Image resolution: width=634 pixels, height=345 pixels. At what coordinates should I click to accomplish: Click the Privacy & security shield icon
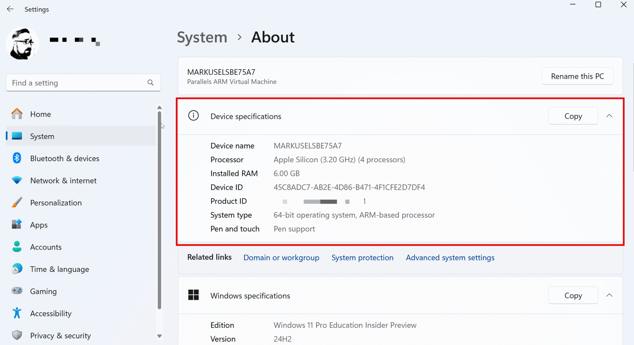point(17,335)
